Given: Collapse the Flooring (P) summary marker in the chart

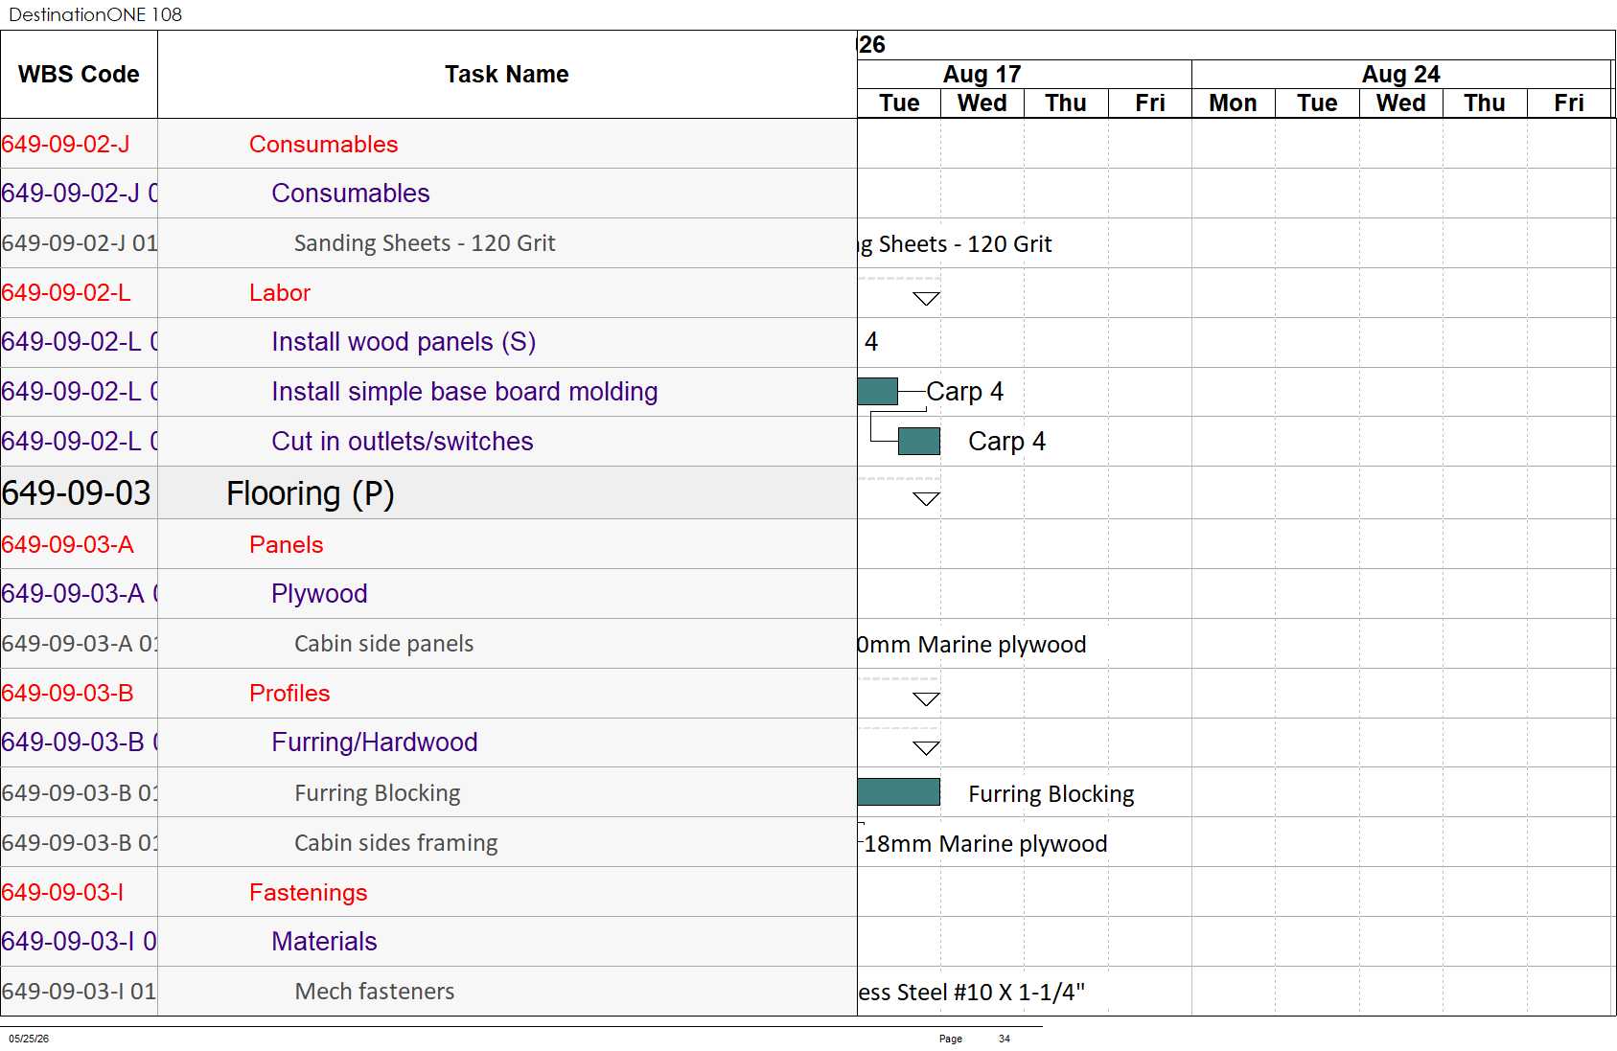Looking at the screenshot, I should pos(926,499).
